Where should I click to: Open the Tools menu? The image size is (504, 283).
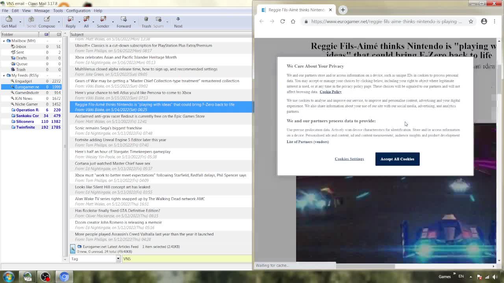[x=58, y=11]
